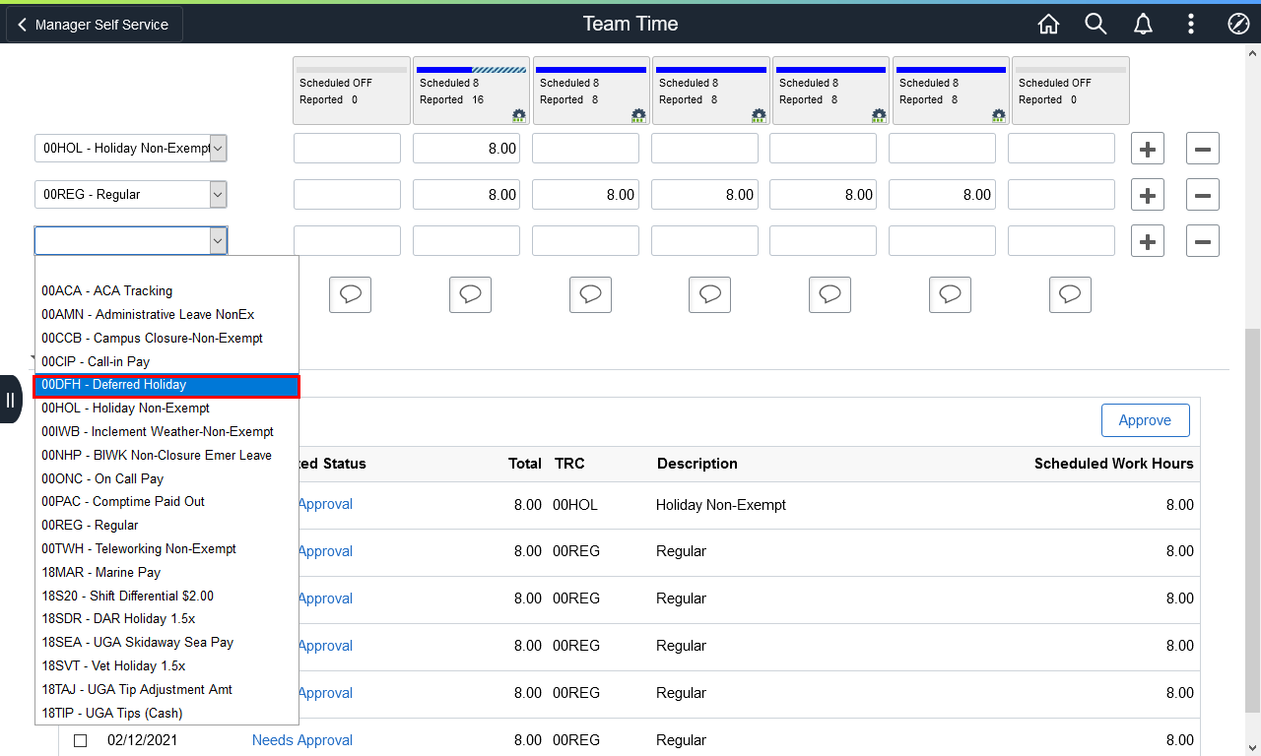Open comment bubble below the Reported 16 day
The image size is (1261, 756).
pos(470,294)
